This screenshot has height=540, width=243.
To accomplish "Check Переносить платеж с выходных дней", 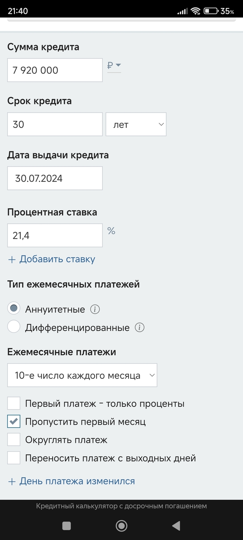I will point(14,458).
